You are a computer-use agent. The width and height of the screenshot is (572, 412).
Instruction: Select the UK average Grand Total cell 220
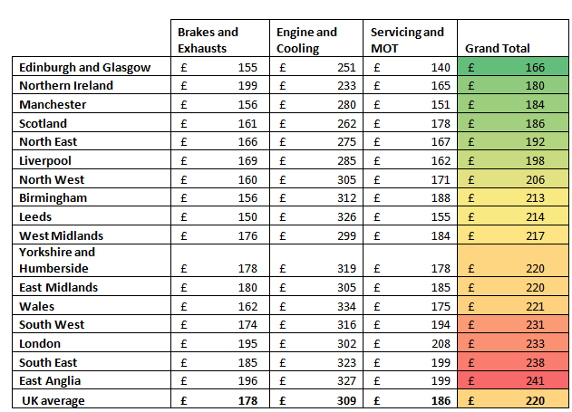(x=514, y=400)
